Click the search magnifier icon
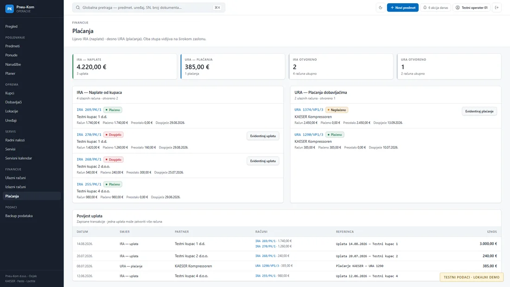This screenshot has width=510, height=287. pos(78,7)
